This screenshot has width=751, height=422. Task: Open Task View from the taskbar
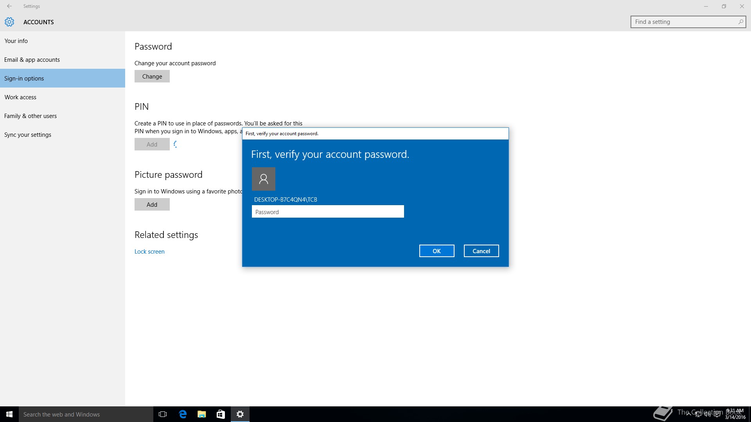pyautogui.click(x=163, y=414)
